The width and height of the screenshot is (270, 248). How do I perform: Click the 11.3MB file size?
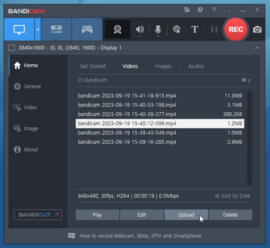(x=233, y=96)
